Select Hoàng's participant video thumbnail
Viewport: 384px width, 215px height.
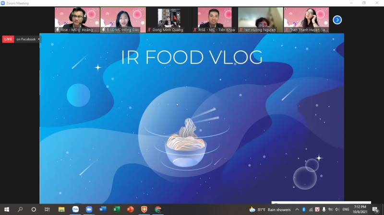[77, 20]
